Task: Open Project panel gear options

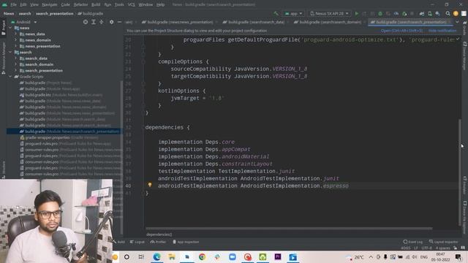Action: coord(111,22)
